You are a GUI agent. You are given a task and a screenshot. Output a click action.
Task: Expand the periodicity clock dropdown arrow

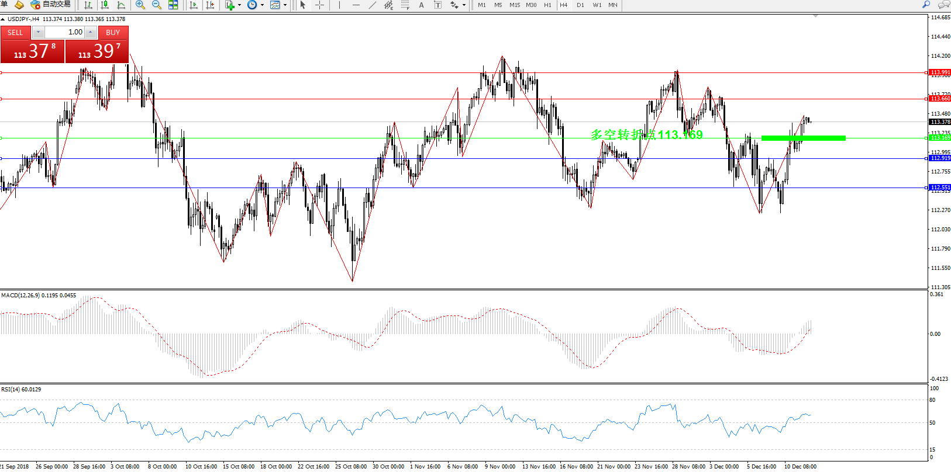point(262,5)
